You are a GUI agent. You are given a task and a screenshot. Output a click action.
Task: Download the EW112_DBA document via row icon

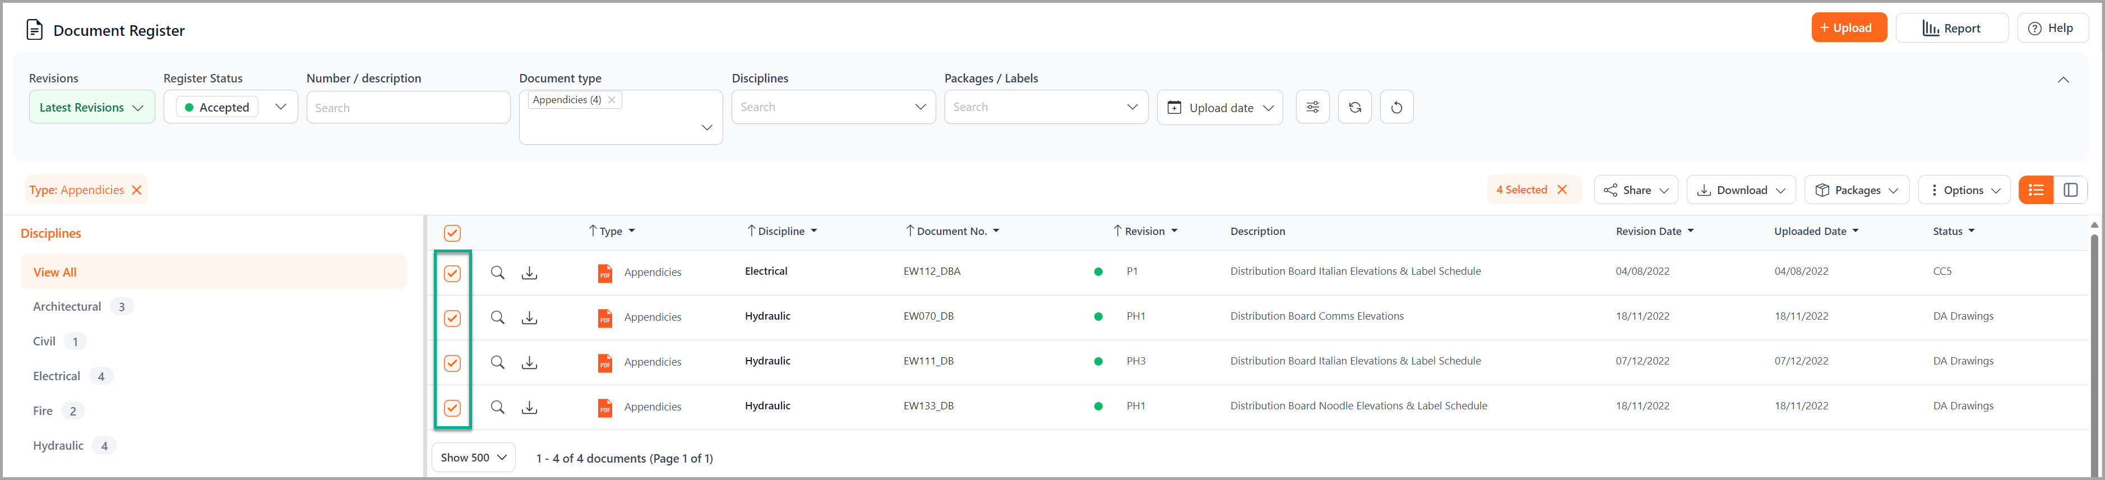(x=530, y=273)
